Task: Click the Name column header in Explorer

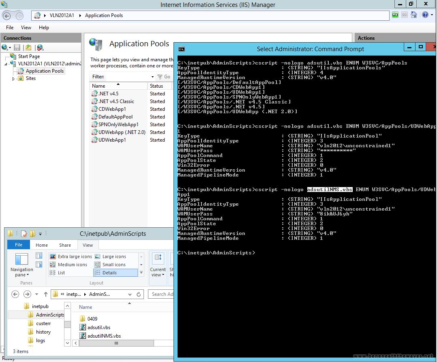Action: click(85, 307)
